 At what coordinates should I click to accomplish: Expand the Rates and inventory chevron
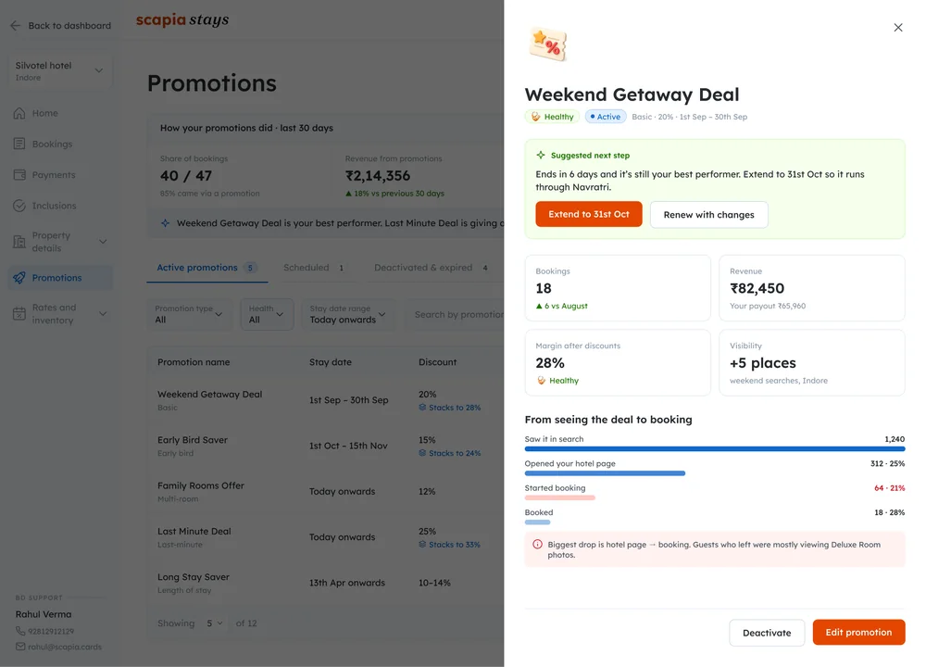tap(103, 314)
